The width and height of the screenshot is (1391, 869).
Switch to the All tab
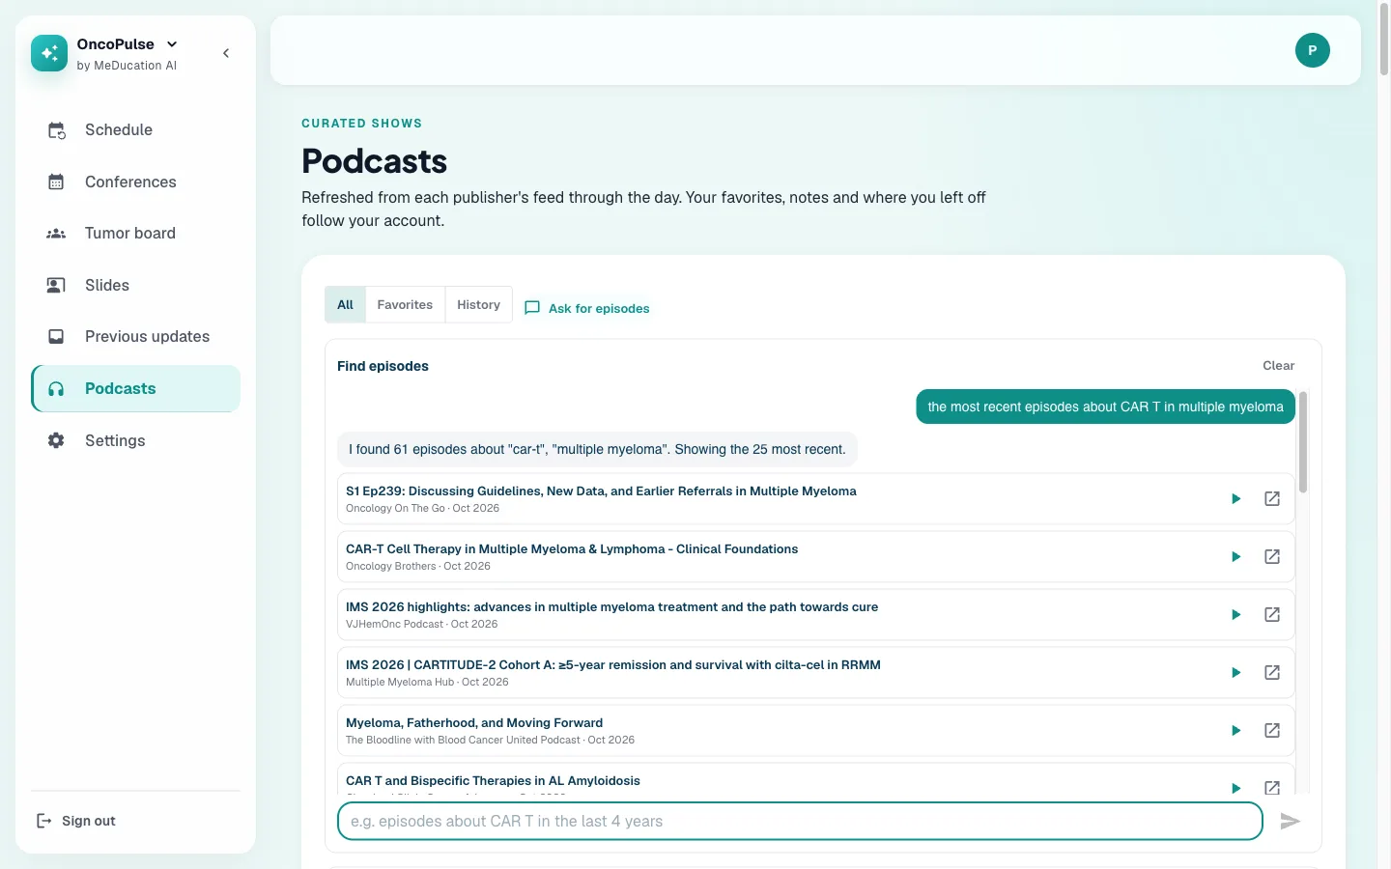coord(345,305)
